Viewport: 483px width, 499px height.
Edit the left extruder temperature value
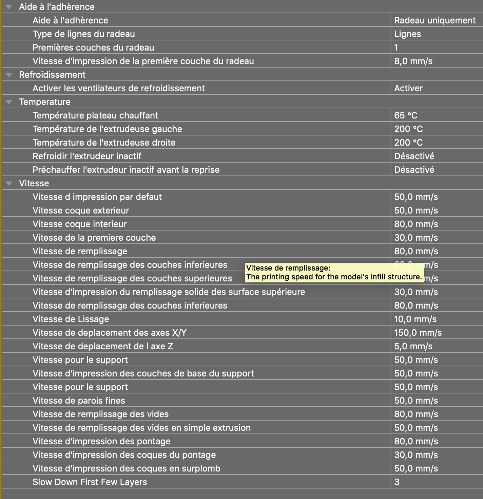coord(408,129)
